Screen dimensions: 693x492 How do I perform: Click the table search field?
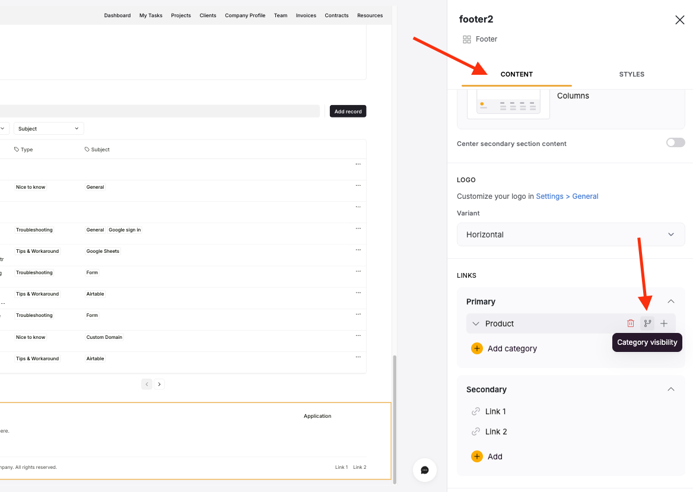[x=160, y=111]
